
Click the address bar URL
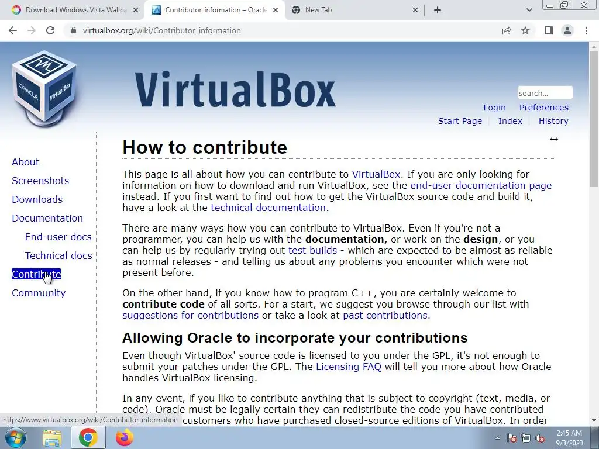[x=161, y=30]
